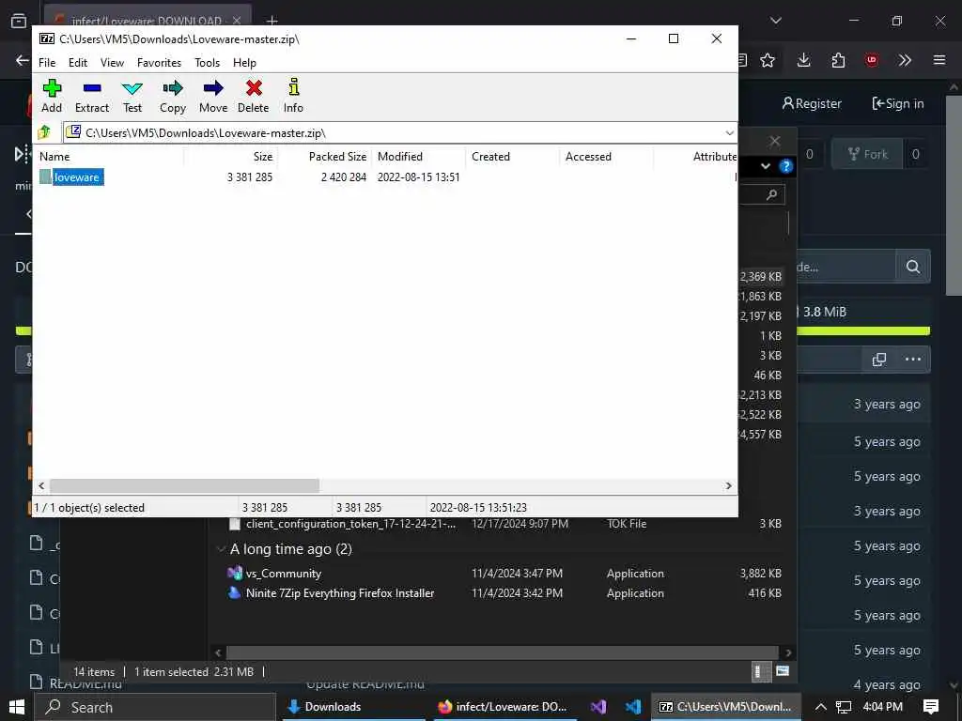This screenshot has height=721, width=962.
Task: Click the Explorer search magnifier
Action: click(772, 194)
